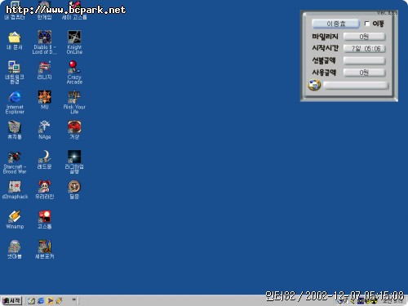This screenshot has width=408, height=306.
Task: Click the 마일리지 value field
Action: [365, 37]
